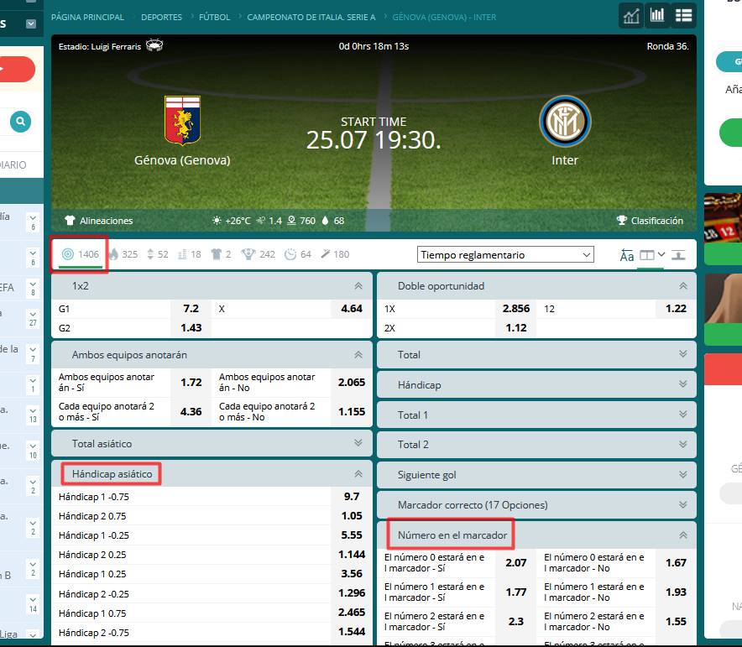Go to CAMPEONATO DE ITALIA. SERIE A breadcrumb

311,17
